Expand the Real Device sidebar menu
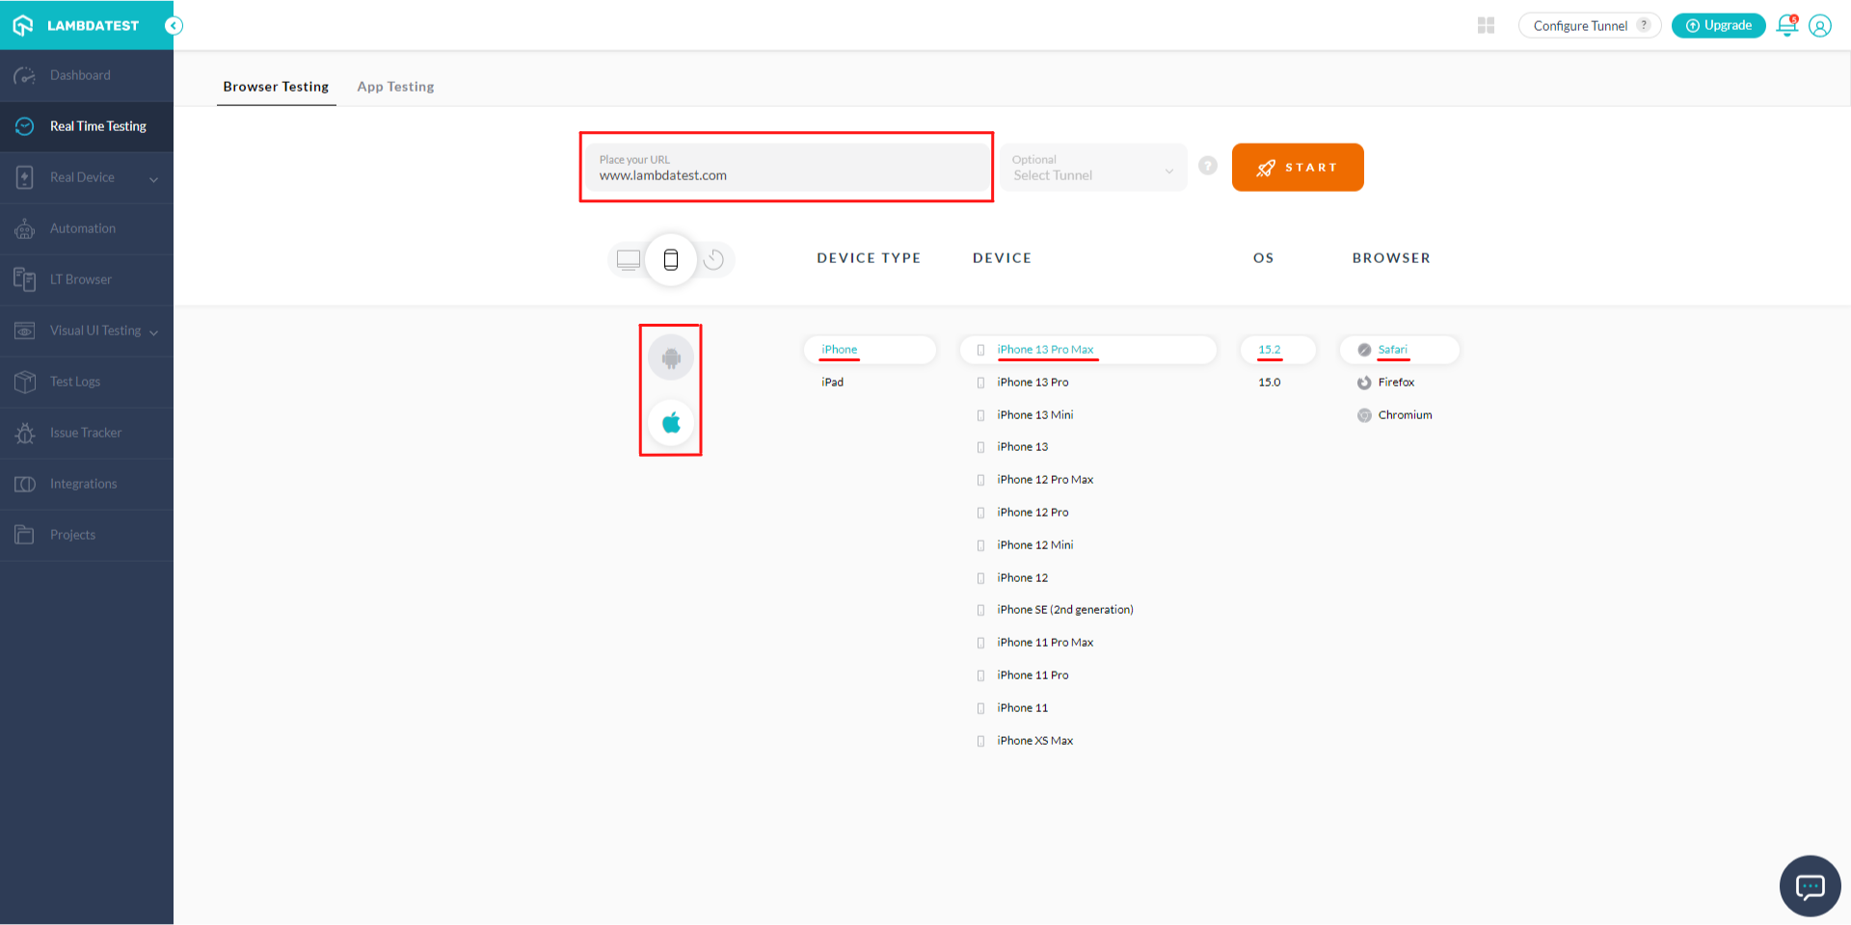 [87, 177]
